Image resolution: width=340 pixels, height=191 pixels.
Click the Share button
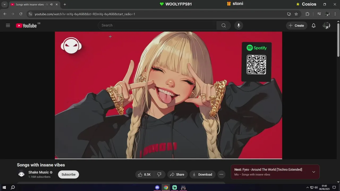pos(177,175)
